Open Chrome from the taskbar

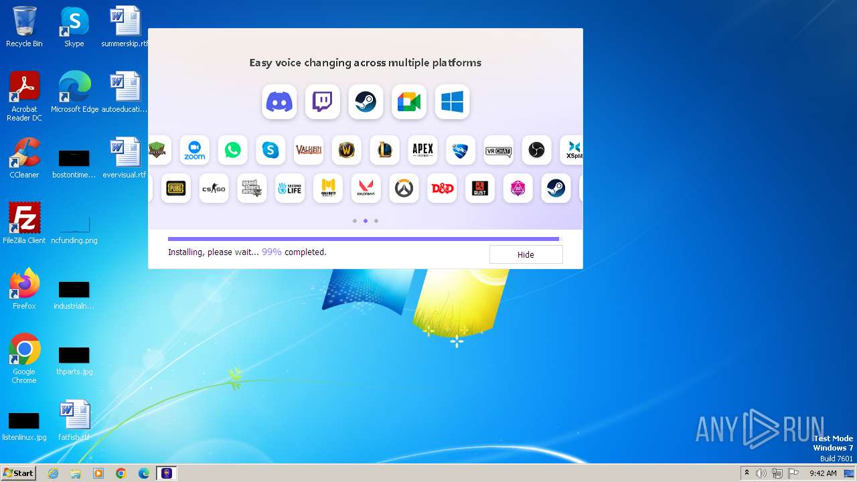(121, 473)
